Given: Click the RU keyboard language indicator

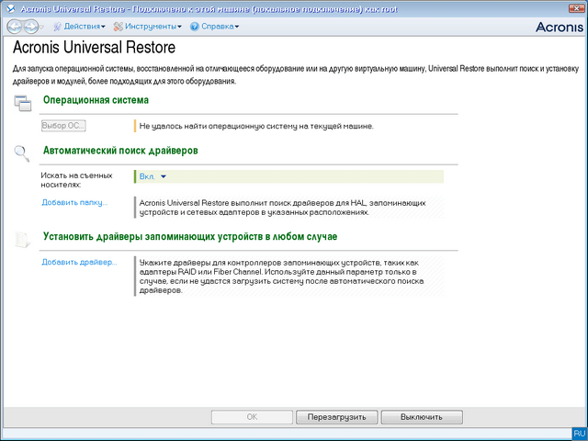Looking at the screenshot, I should click(x=578, y=433).
